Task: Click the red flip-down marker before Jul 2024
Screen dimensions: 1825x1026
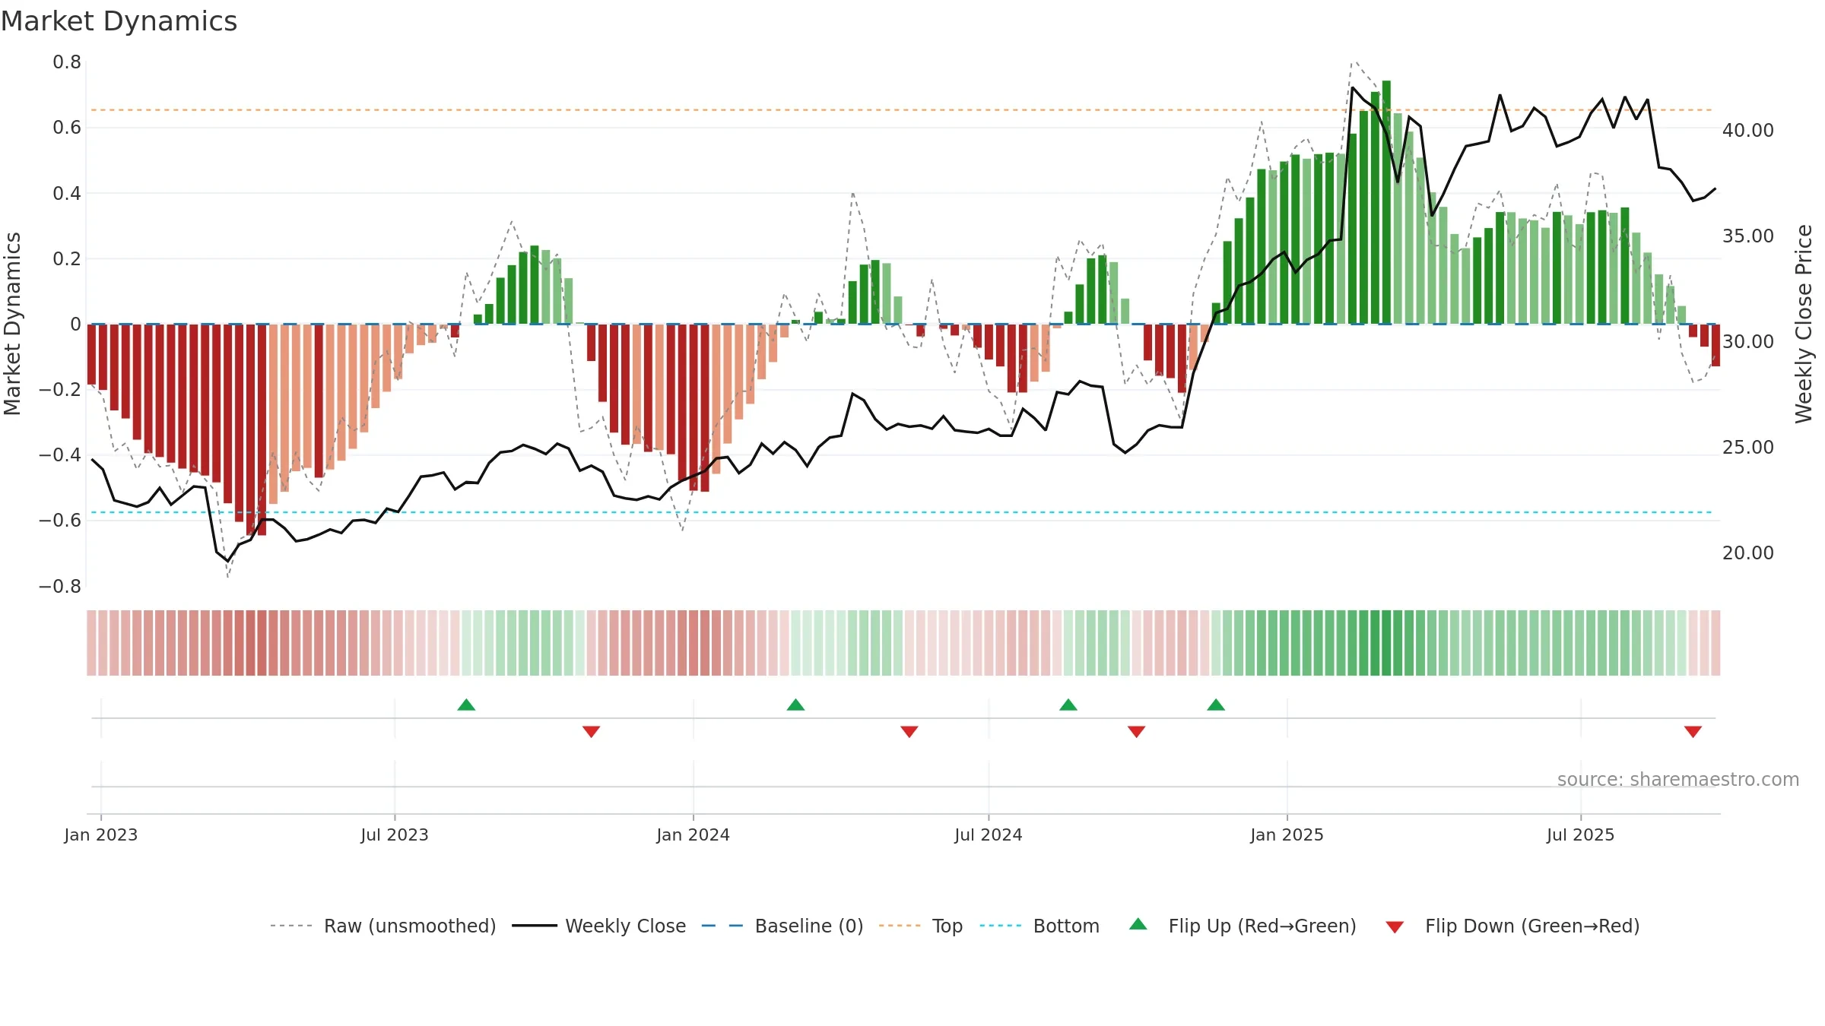Action: 909,732
